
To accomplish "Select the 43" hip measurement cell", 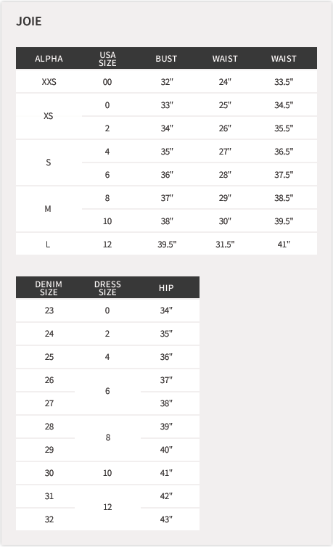I will [166, 519].
